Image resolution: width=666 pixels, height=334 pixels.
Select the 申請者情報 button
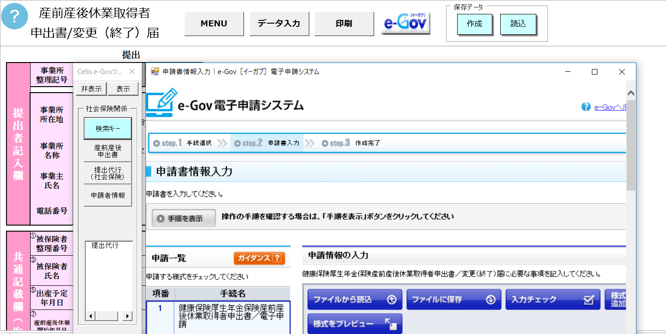pos(108,195)
